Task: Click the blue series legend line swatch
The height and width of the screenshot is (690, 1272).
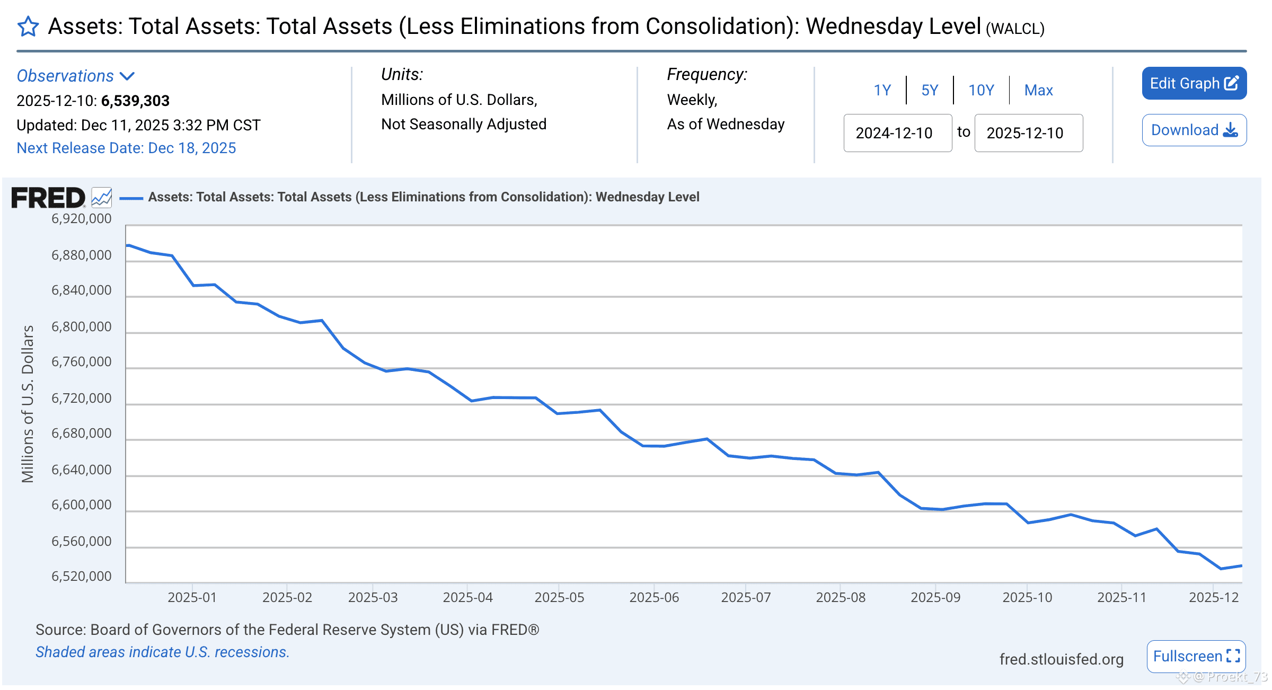Action: point(131,198)
